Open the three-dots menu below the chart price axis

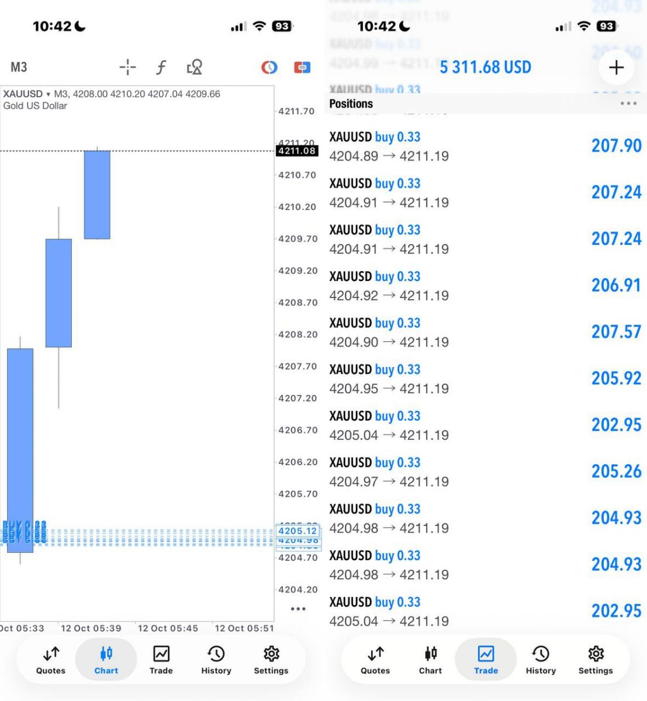pos(298,609)
